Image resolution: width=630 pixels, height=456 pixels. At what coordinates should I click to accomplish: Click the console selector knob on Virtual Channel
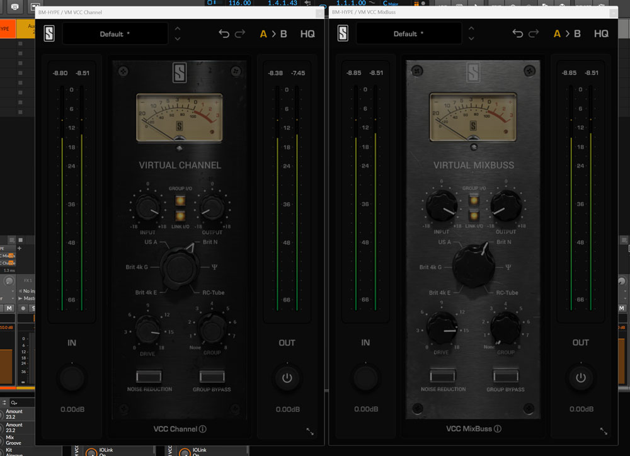(x=179, y=268)
